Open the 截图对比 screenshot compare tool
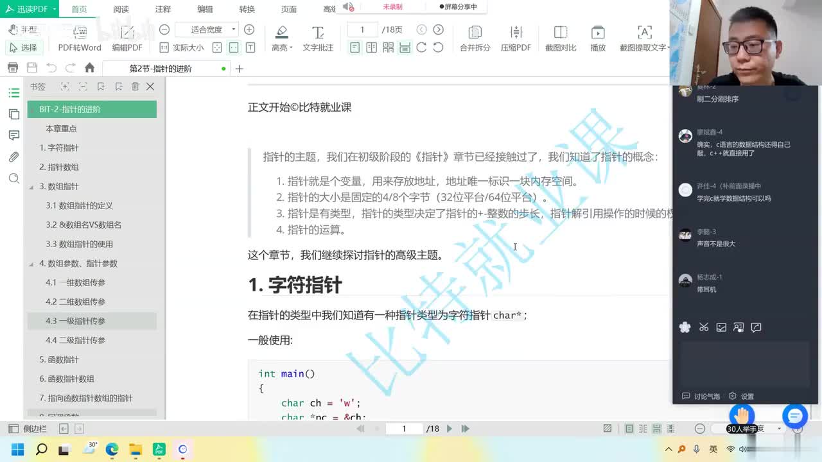This screenshot has width=822, height=462. pyautogui.click(x=561, y=39)
